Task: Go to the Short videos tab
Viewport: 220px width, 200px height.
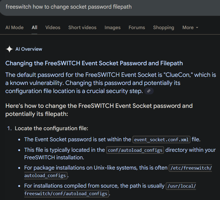Action: pos(82,27)
